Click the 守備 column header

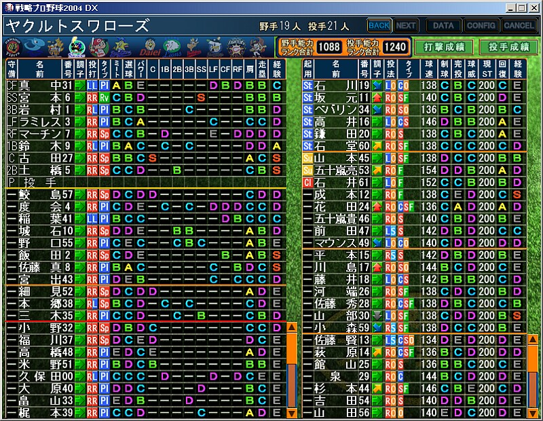click(x=12, y=69)
